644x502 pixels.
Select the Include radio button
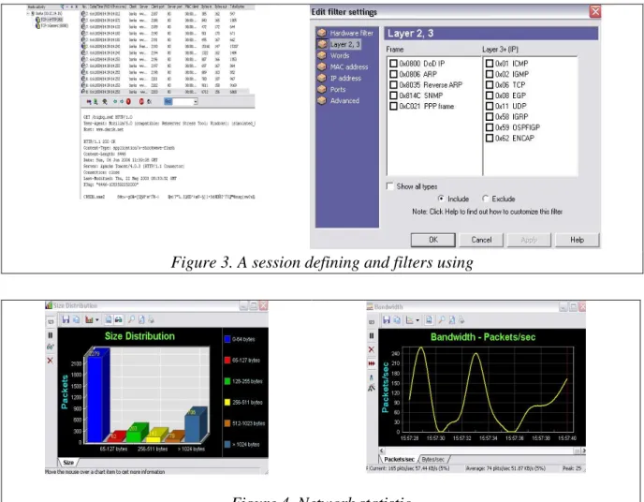441,199
